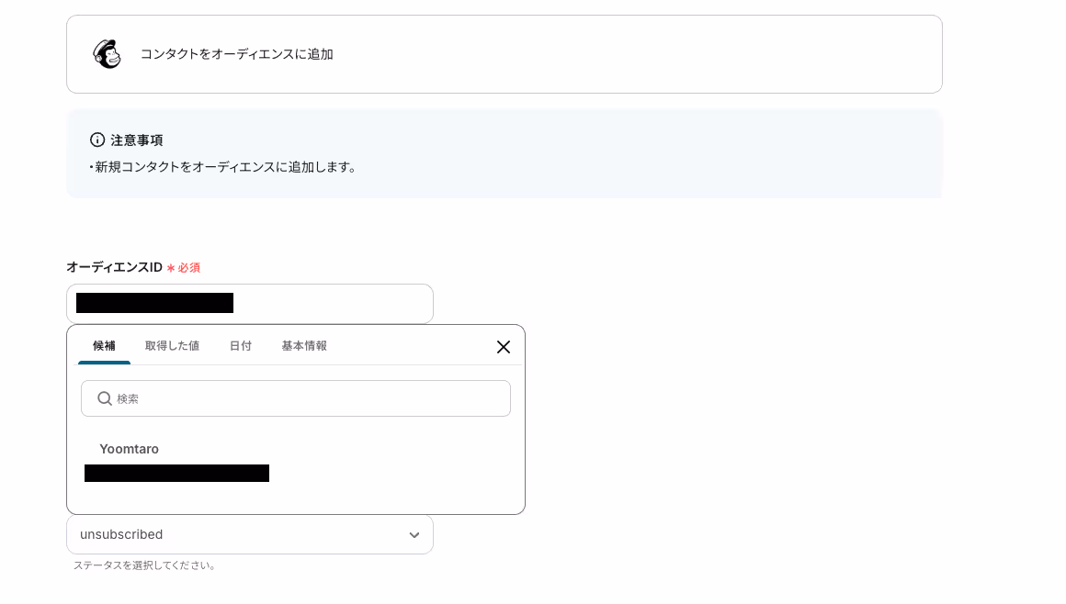Click the オーディエンスID field label
The height and width of the screenshot is (604, 1066).
point(114,267)
